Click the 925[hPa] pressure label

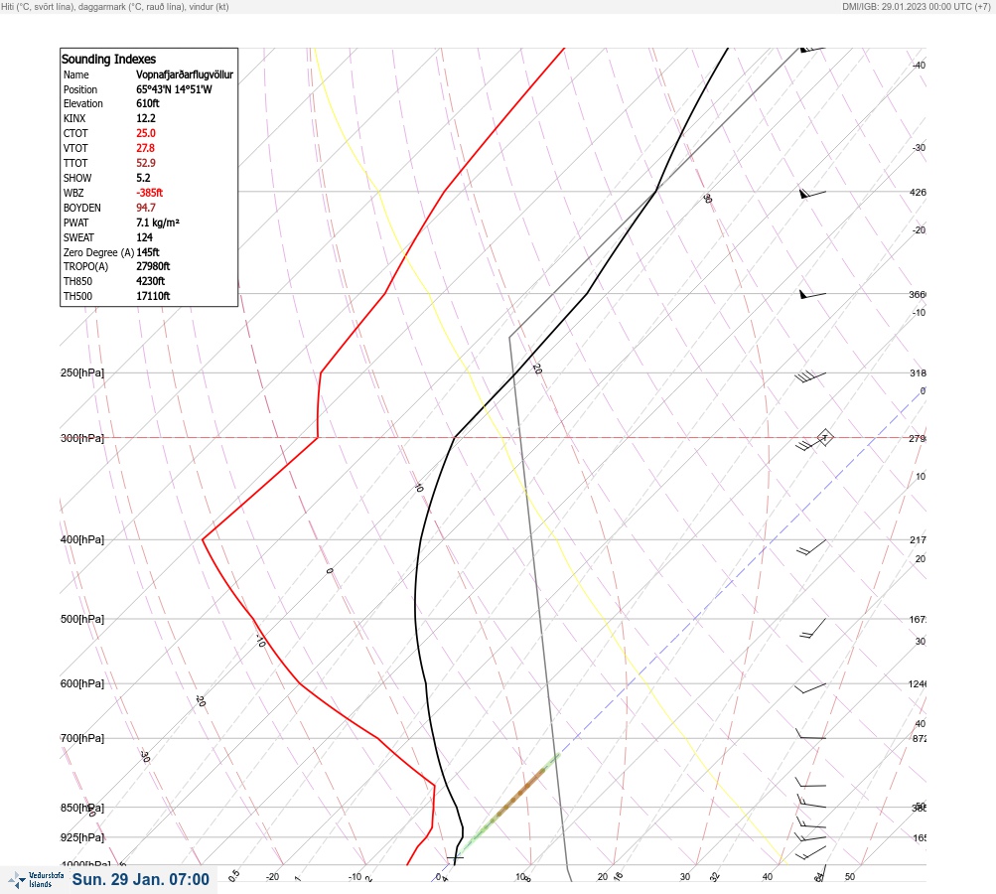82,837
